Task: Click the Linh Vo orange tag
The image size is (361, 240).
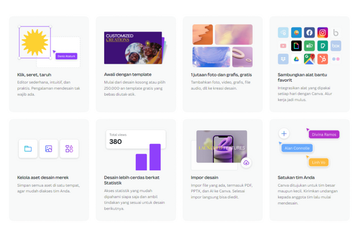Action: (x=318, y=162)
